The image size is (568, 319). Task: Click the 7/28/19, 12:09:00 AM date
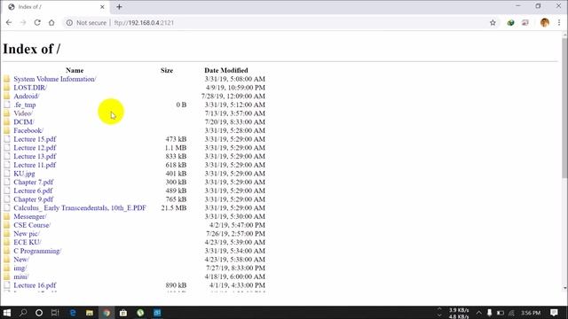coord(233,97)
